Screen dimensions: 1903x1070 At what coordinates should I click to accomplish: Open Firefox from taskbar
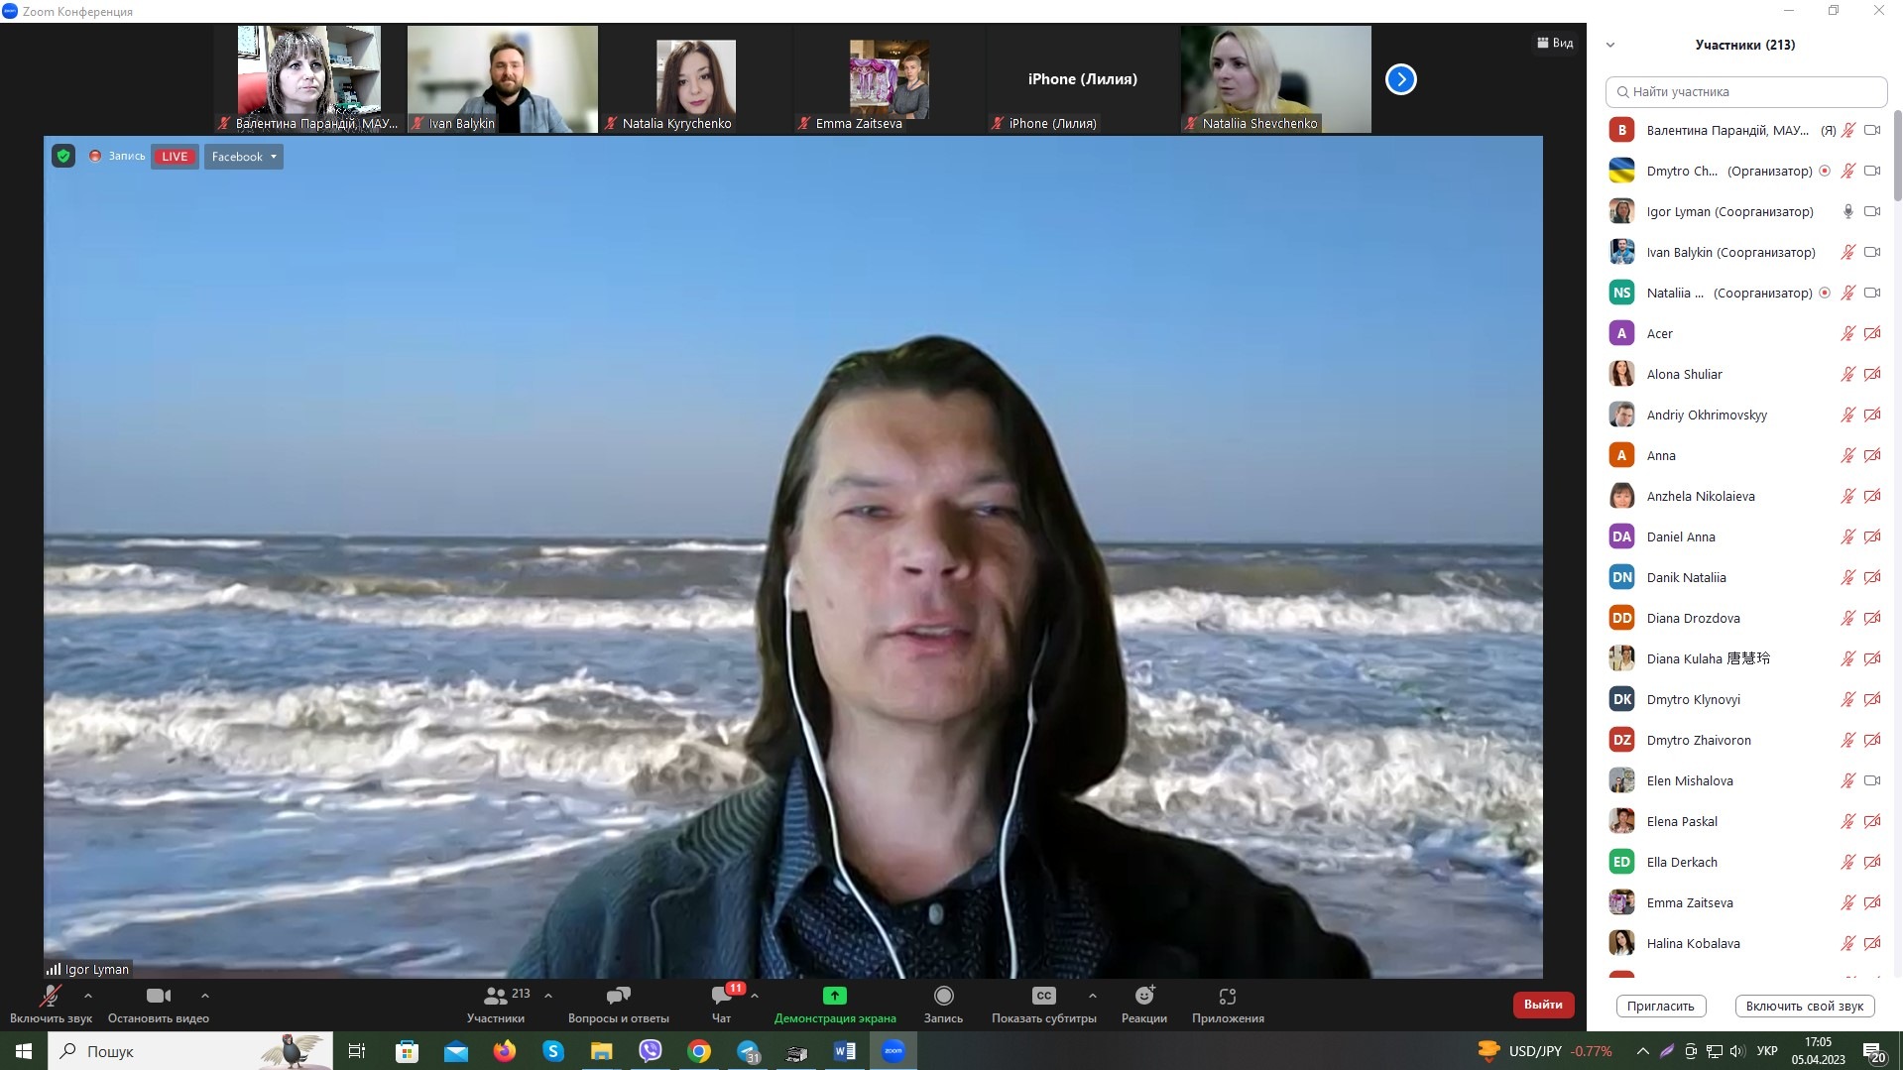pyautogui.click(x=505, y=1051)
